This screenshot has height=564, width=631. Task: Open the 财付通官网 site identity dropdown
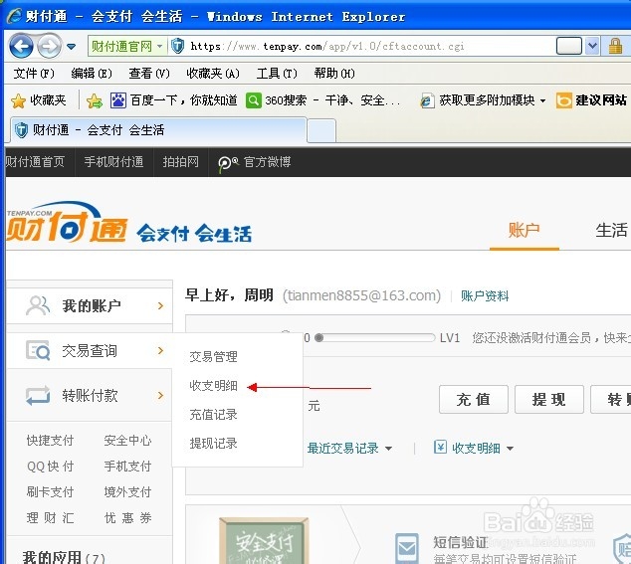(x=126, y=47)
